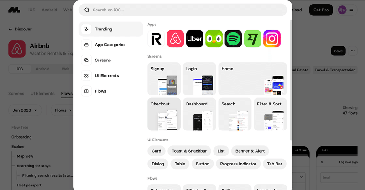This screenshot has height=190, width=365.
Task: Select App Categories in the search sidebar
Action: (x=111, y=45)
